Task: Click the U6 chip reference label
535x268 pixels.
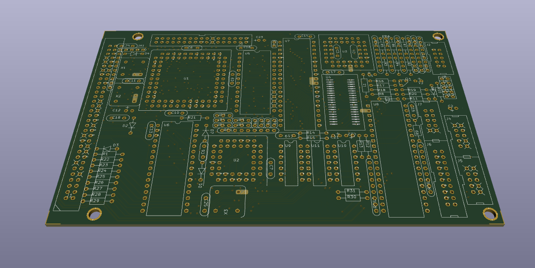Action: [166, 125]
